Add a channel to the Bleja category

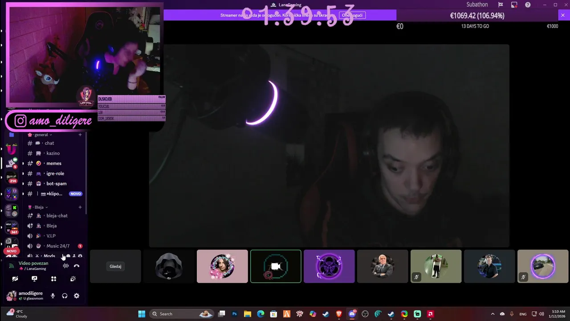[80, 207]
